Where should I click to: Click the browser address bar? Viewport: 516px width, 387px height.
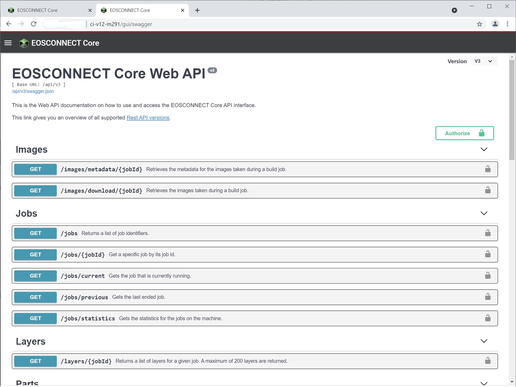(250, 24)
